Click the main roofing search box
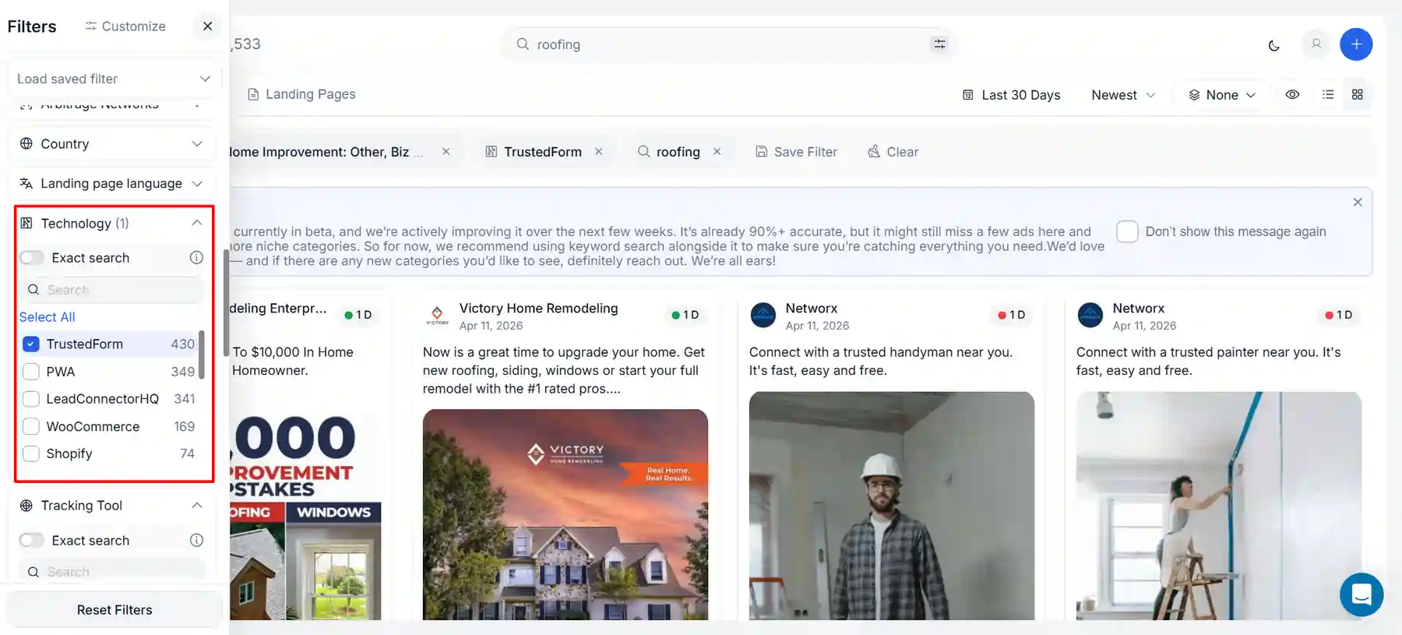Screen dimensions: 1402x635 pyautogui.click(x=728, y=45)
